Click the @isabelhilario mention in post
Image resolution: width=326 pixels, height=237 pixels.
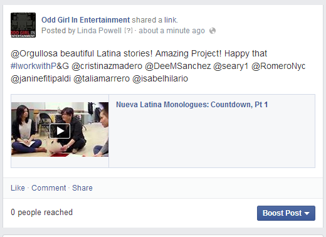(160, 78)
